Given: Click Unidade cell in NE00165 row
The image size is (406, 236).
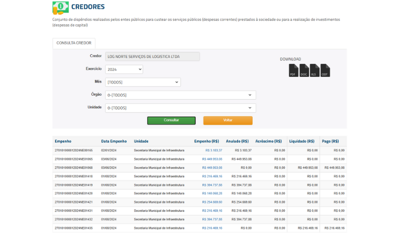Looking at the screenshot, I should tap(159, 150).
